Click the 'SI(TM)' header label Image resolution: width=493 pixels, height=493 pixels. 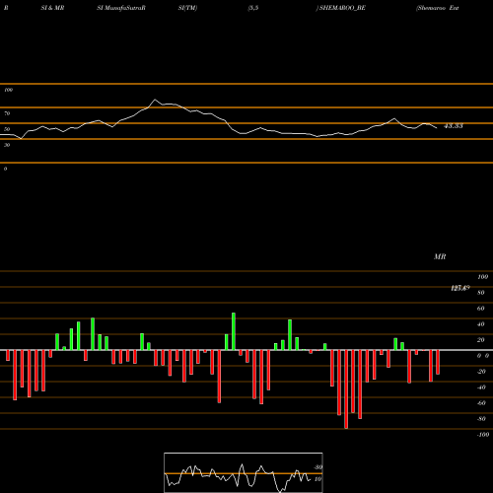(x=187, y=8)
